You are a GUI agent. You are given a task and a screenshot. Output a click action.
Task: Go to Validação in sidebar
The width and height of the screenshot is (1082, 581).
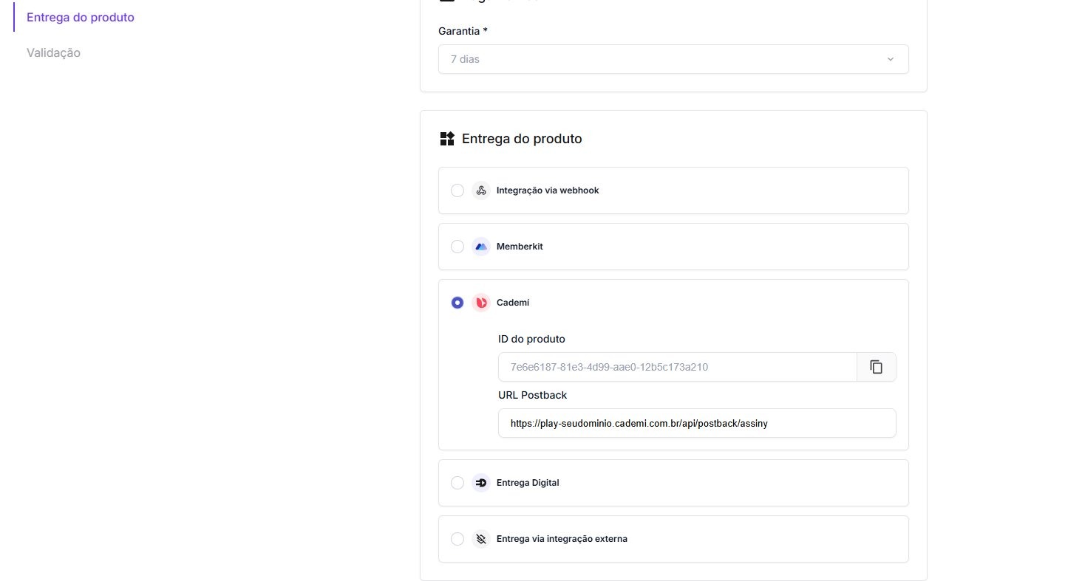53,53
